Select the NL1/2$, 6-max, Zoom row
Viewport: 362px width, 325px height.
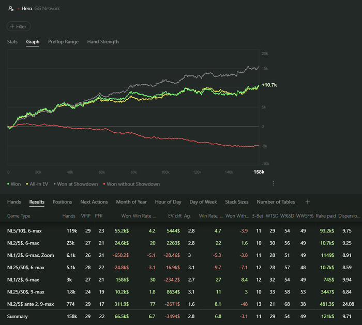[181, 255]
